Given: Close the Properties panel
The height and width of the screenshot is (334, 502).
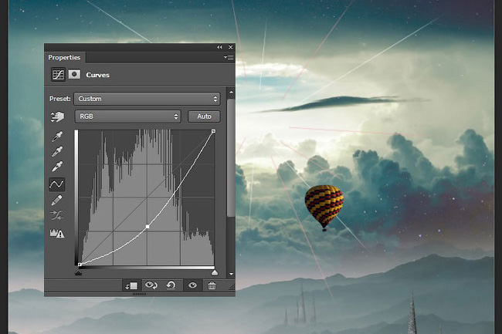Looking at the screenshot, I should (230, 47).
